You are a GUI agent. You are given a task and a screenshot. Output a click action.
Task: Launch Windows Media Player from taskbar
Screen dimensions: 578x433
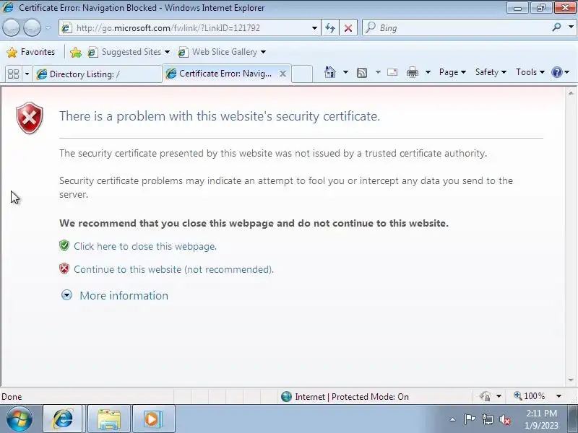[x=152, y=419]
